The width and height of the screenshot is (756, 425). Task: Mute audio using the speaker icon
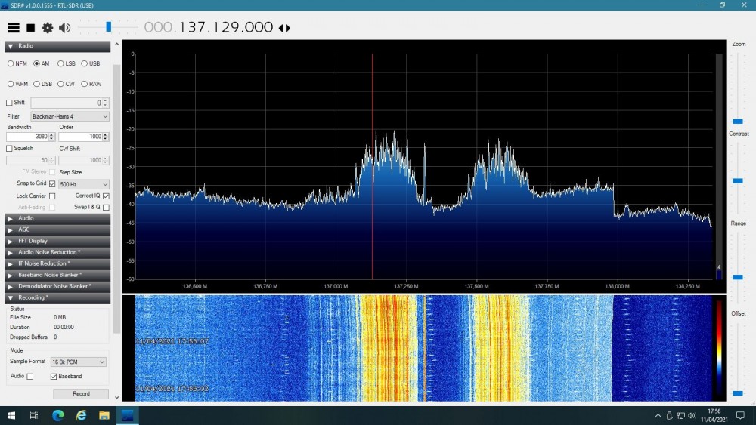click(64, 28)
